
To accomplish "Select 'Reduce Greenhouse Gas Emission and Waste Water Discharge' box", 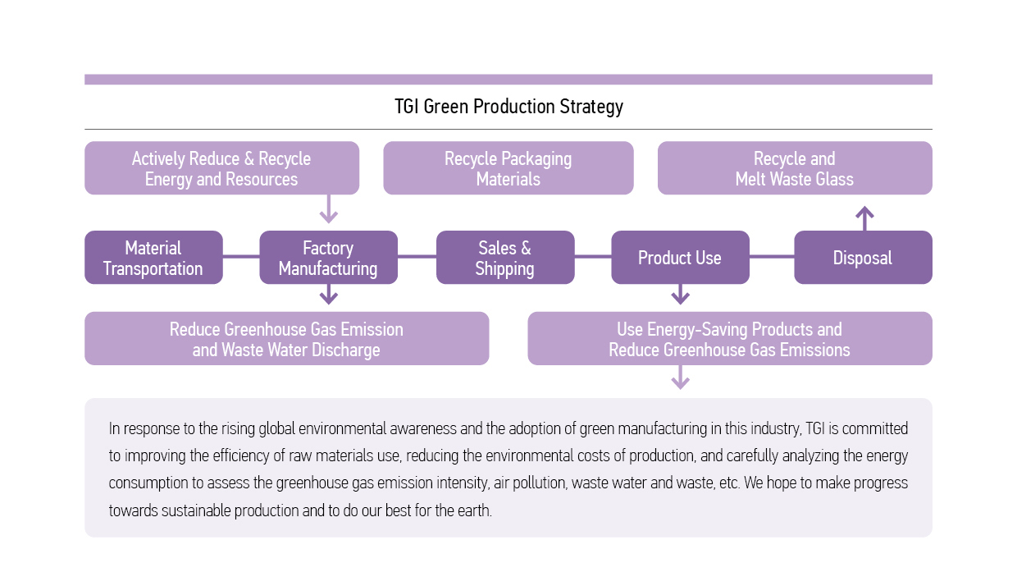I will (286, 339).
